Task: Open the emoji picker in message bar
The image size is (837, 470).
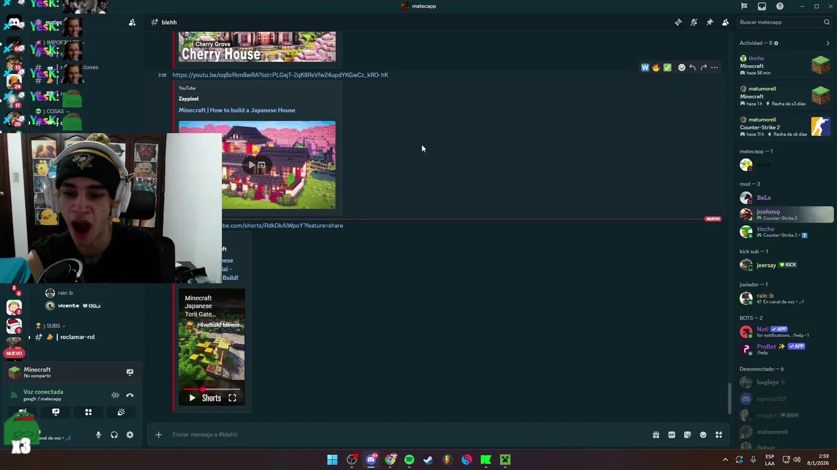Action: click(703, 435)
